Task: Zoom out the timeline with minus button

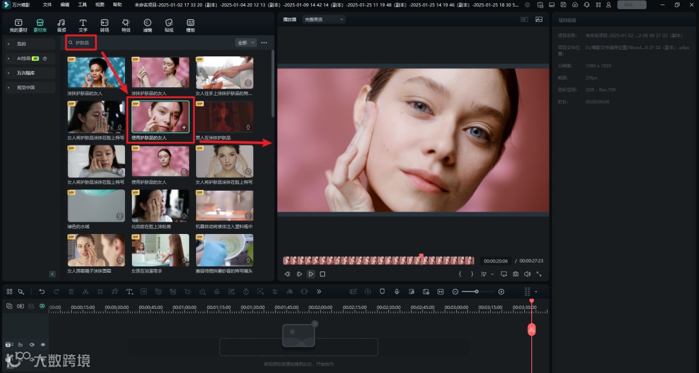Action: pyautogui.click(x=455, y=292)
